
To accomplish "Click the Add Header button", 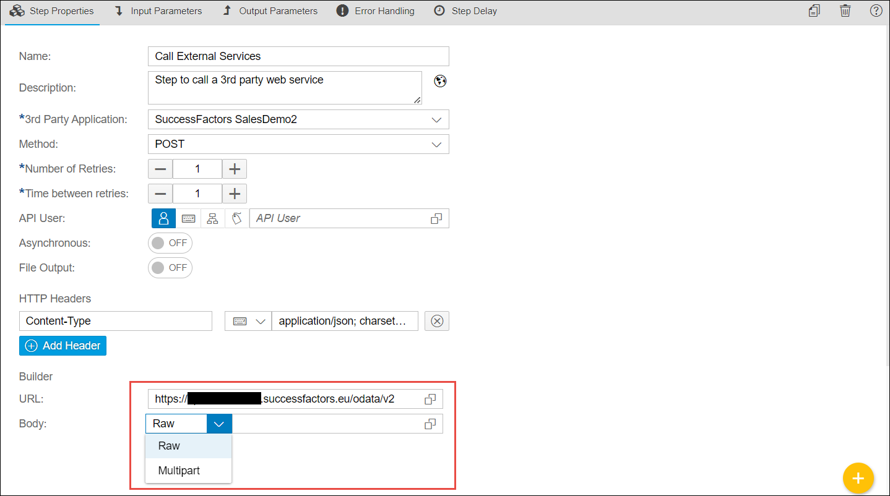I will coord(63,346).
